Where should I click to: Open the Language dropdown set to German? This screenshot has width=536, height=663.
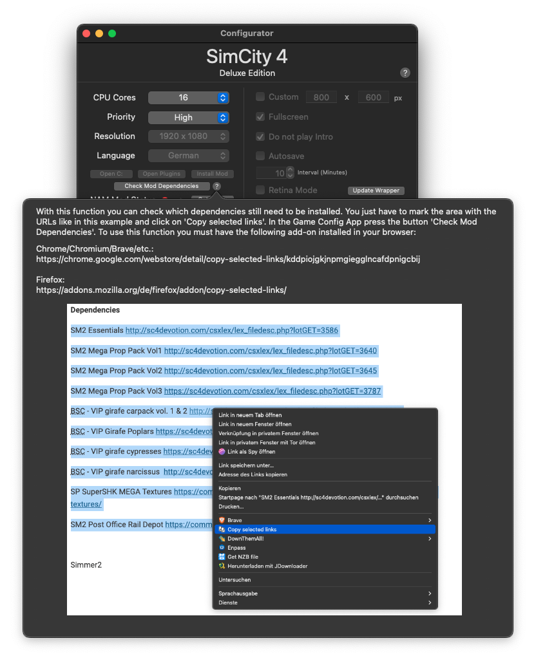coord(188,156)
